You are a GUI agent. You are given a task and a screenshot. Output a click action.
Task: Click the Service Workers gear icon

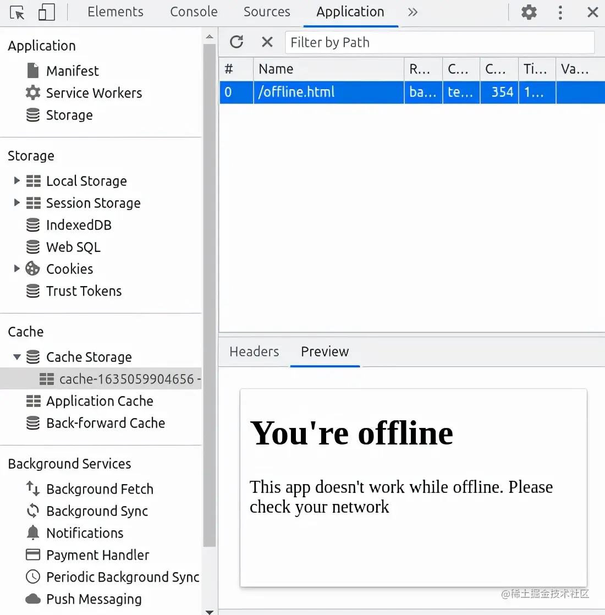(x=33, y=92)
